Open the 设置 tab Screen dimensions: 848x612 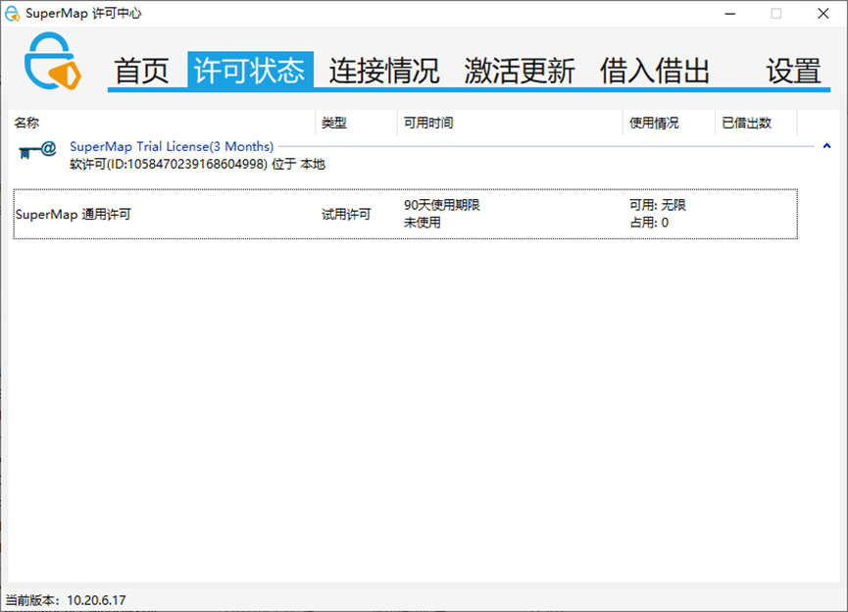794,71
